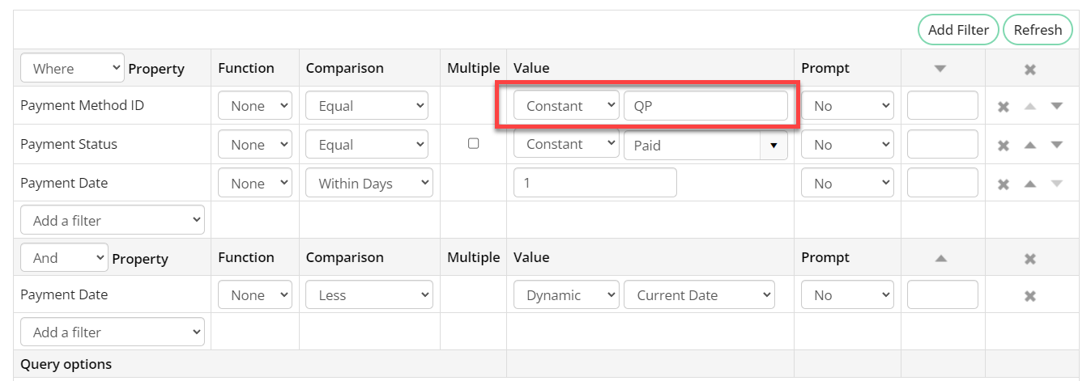The image size is (1091, 381).
Task: Click the QP value text field
Action: (705, 106)
